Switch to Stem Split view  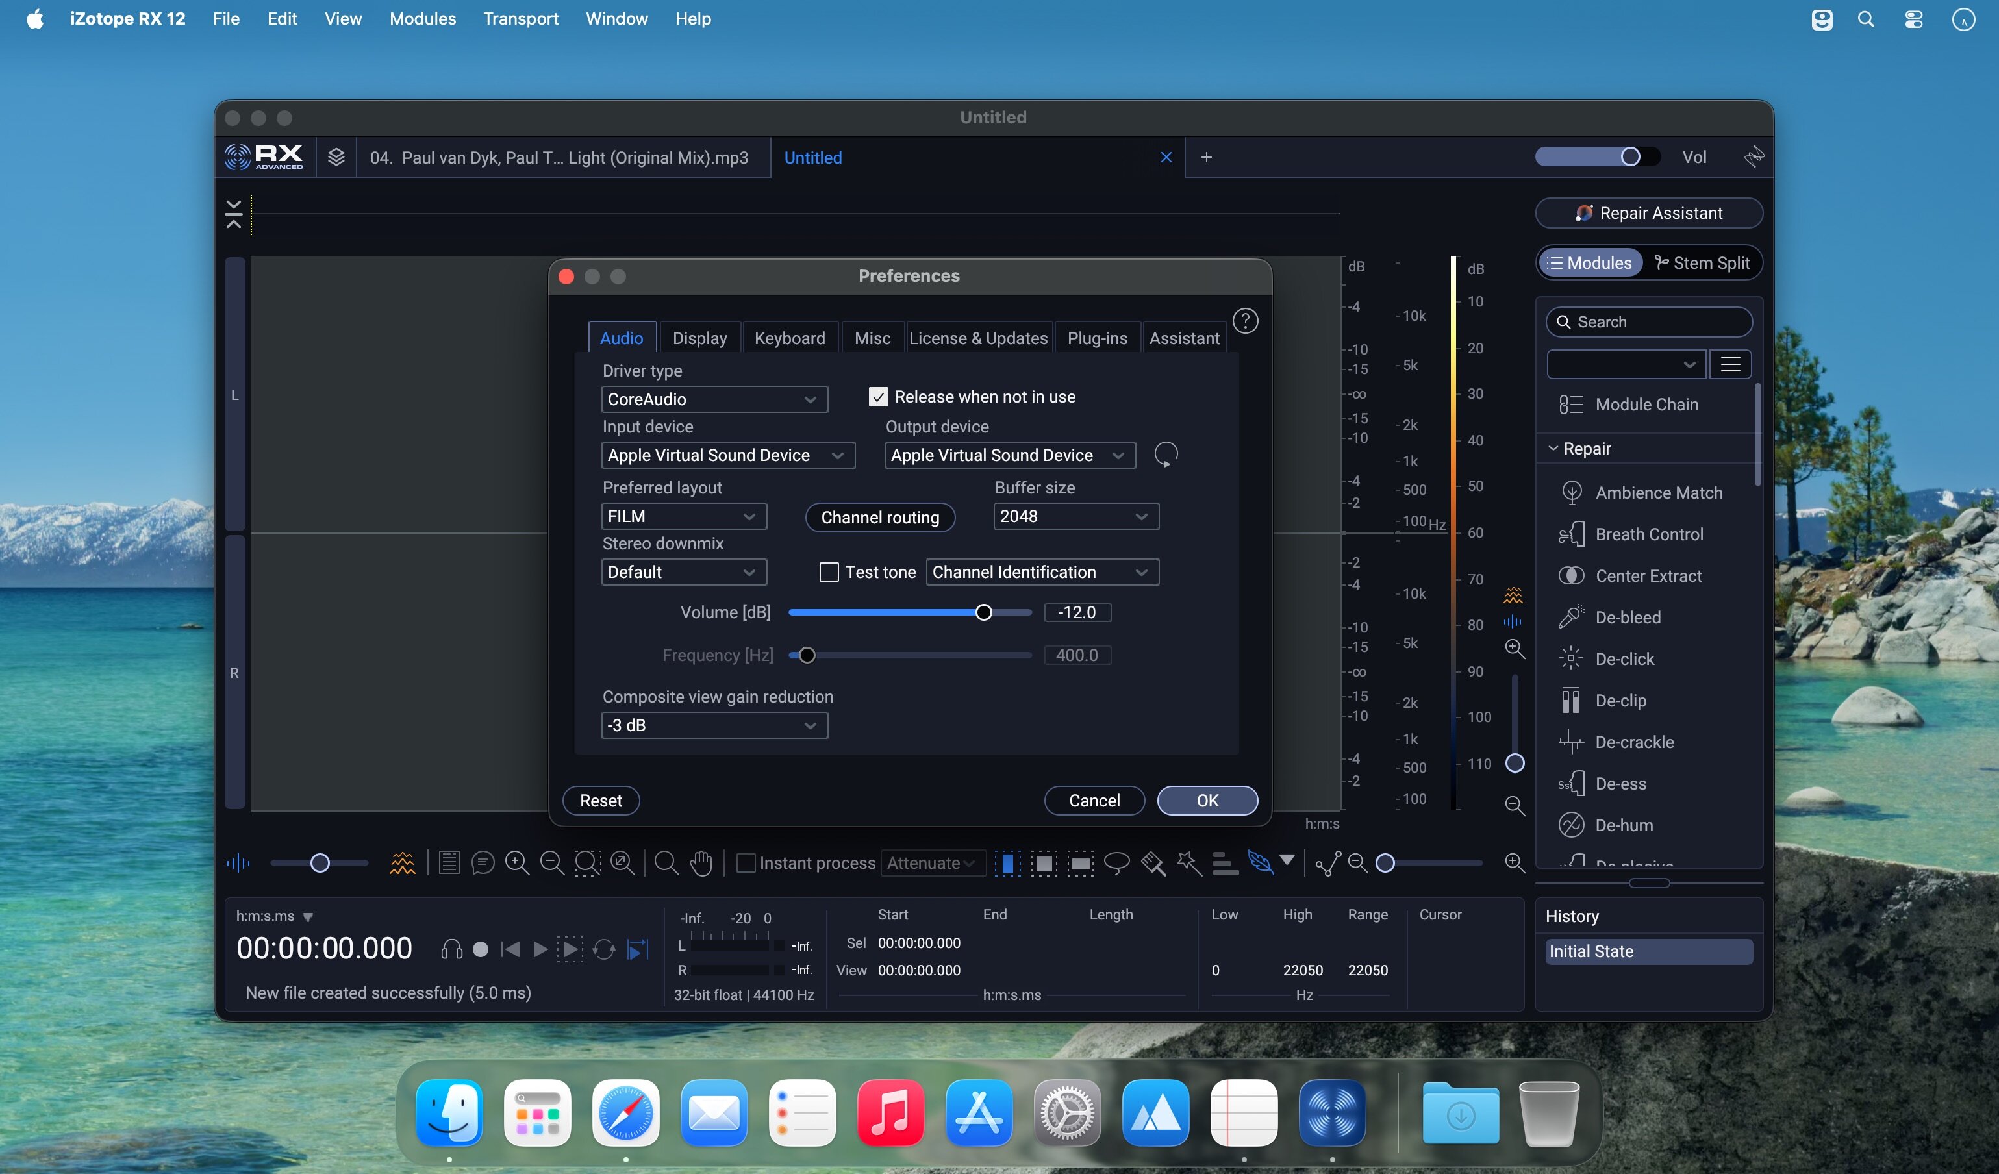(1702, 264)
